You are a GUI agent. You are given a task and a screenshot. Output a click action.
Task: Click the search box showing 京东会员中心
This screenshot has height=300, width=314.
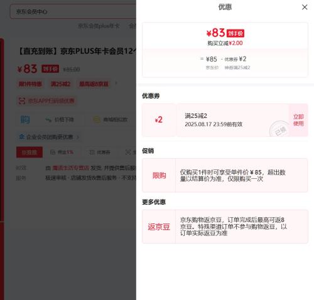(x=73, y=11)
